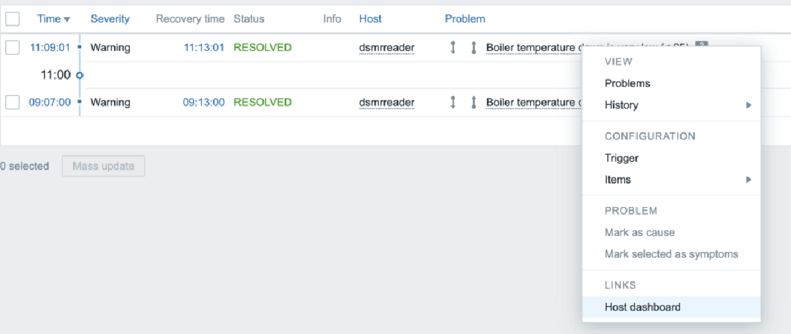Check the box for the 11:09:01 problem
Viewport: 791px width, 334px height.
[13, 47]
